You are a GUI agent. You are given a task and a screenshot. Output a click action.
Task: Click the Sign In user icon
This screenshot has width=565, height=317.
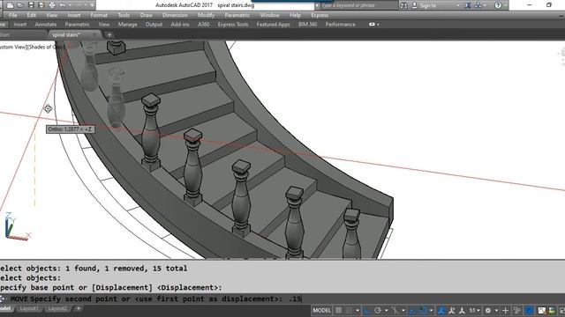coord(414,5)
